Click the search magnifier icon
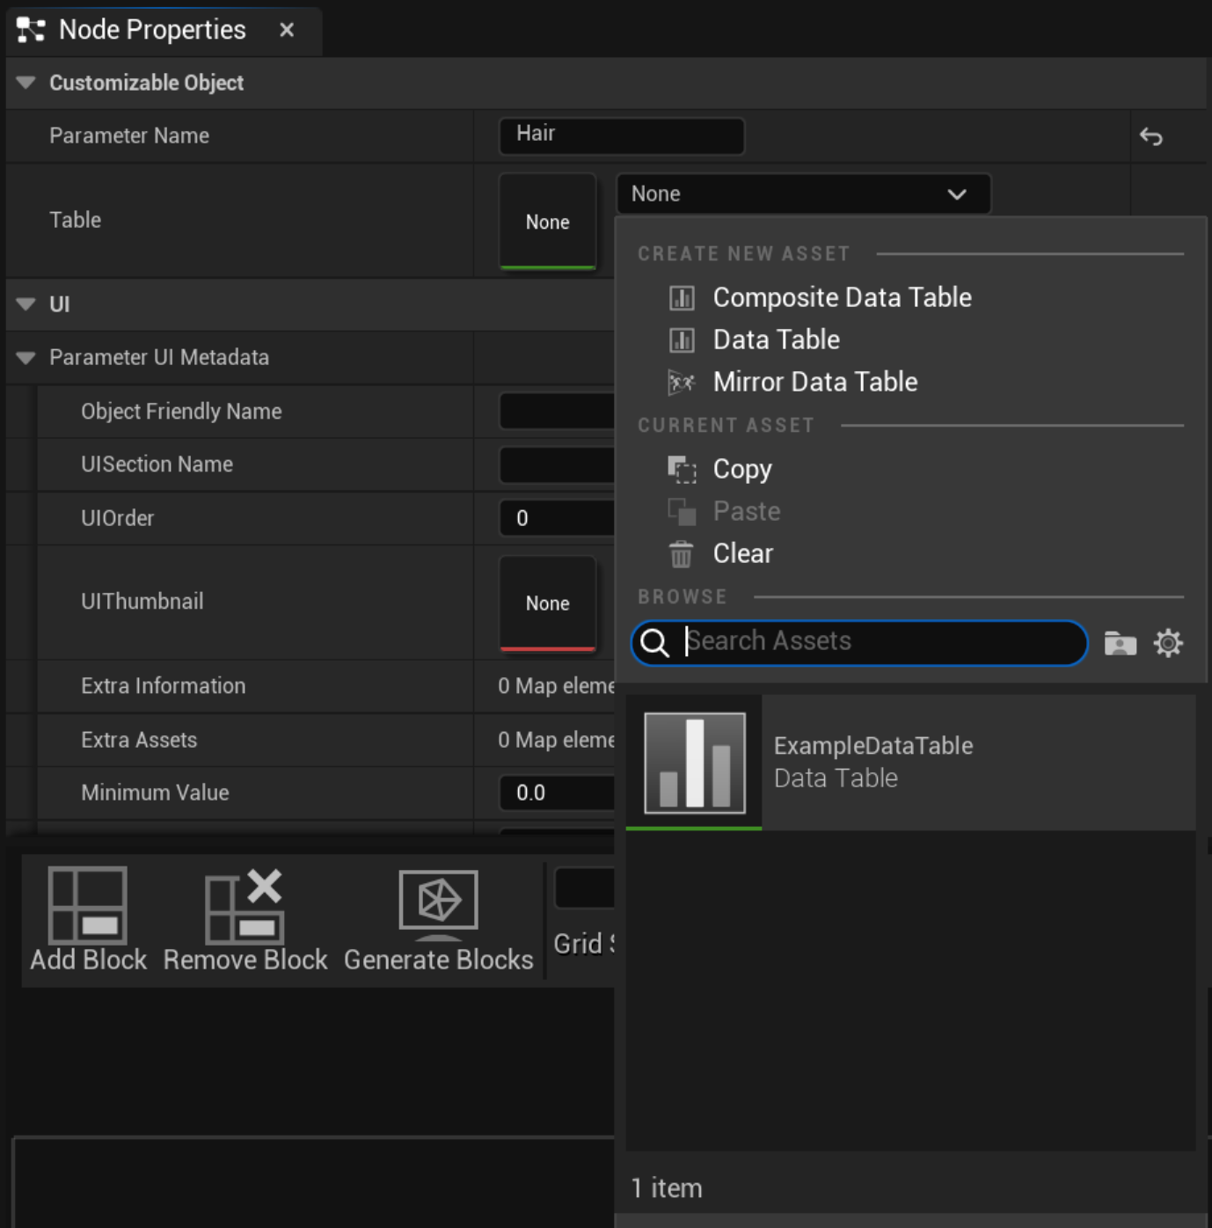Image resolution: width=1212 pixels, height=1228 pixels. click(x=654, y=643)
